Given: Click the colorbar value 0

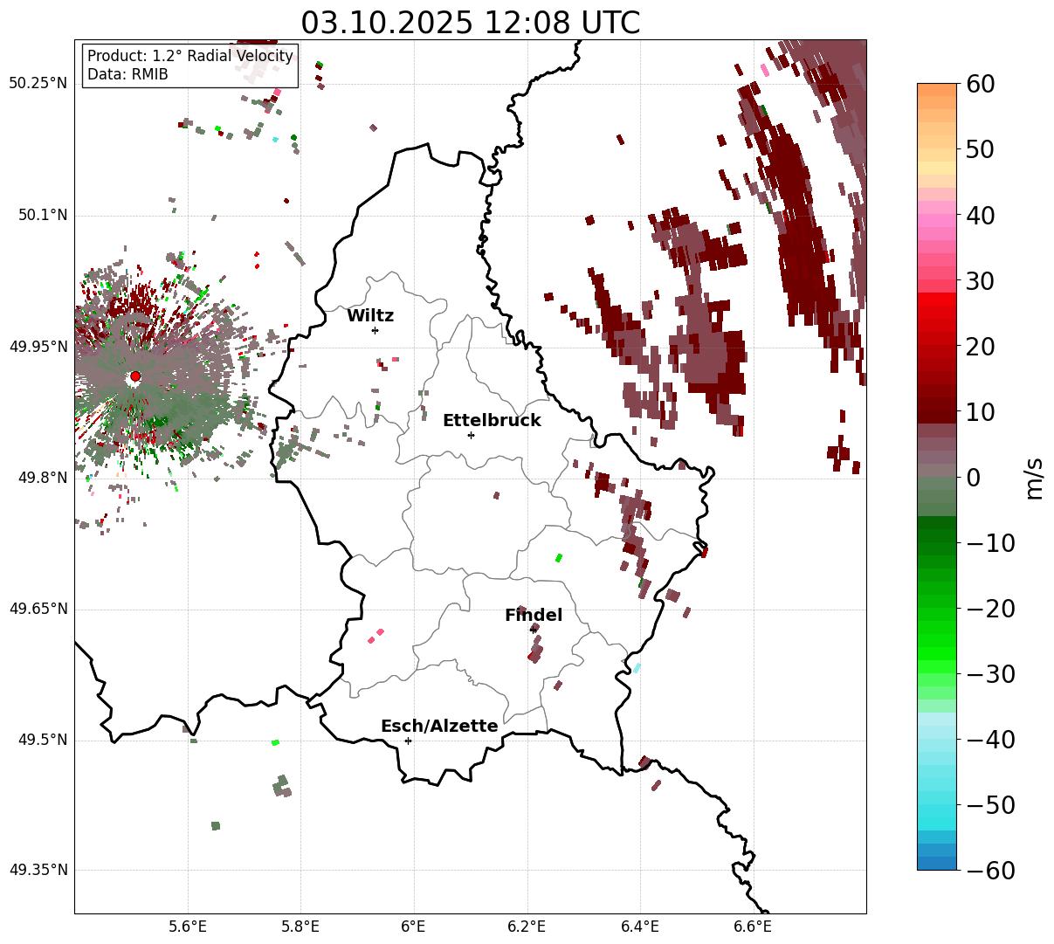Looking at the screenshot, I should pyautogui.click(x=973, y=478).
